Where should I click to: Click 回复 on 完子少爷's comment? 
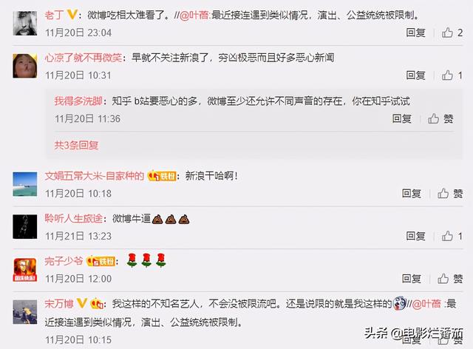(x=412, y=278)
